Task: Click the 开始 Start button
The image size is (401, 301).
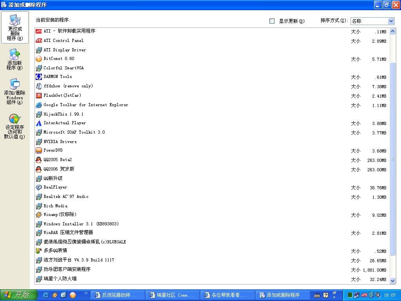Action: pyautogui.click(x=19, y=295)
